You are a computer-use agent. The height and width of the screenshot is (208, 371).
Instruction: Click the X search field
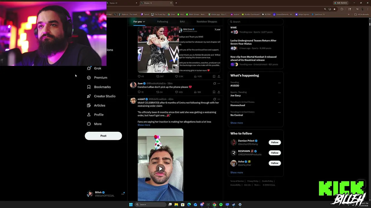pos(255,22)
